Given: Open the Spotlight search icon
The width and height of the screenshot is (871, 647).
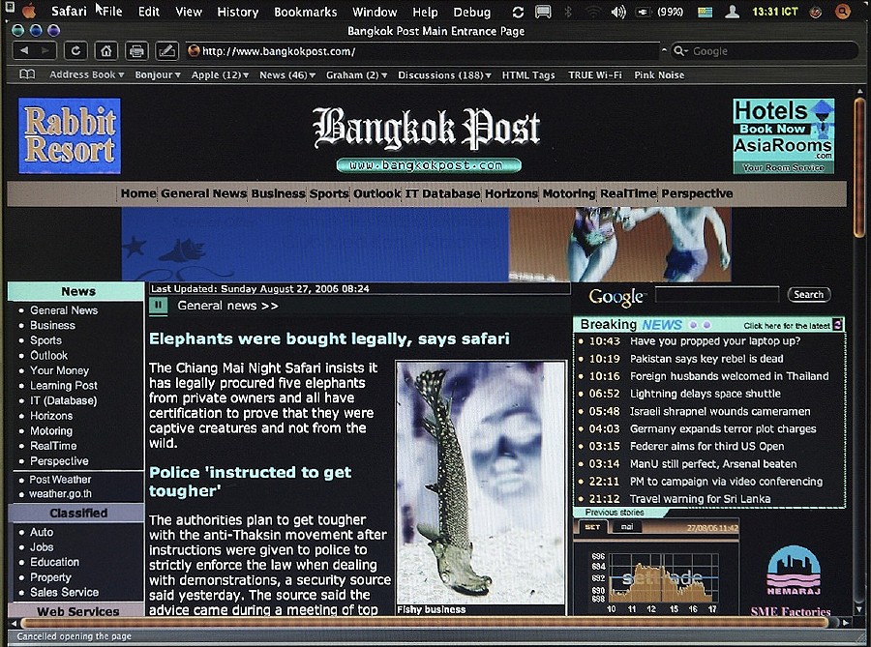Looking at the screenshot, I should click(x=843, y=11).
